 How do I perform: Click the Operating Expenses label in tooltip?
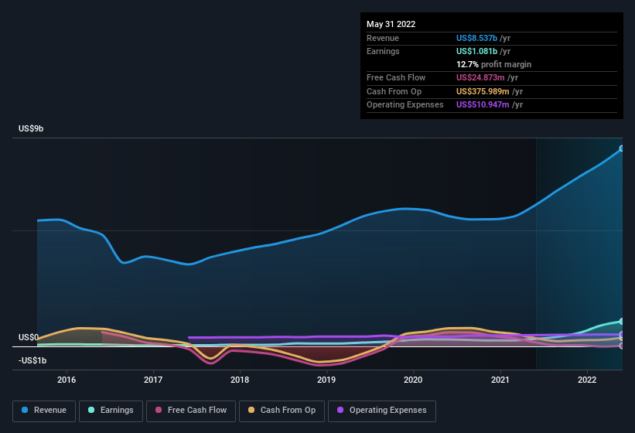point(405,104)
